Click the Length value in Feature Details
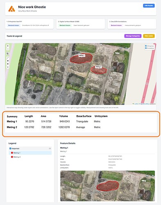Viewport: 161px width, 205px height. coord(115,156)
